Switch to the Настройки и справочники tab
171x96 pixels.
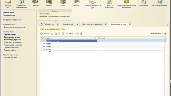pyautogui.click(x=92, y=24)
